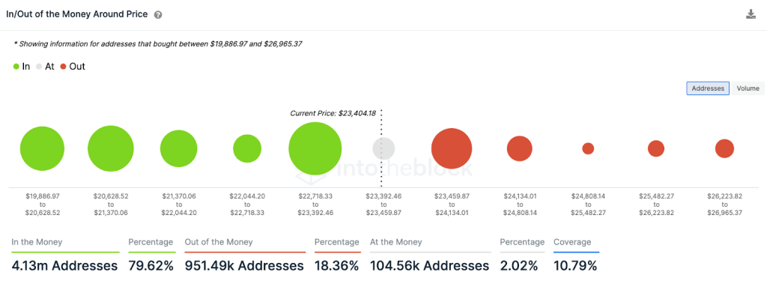The width and height of the screenshot is (767, 287).
Task: Click the 4.13m Addresses In the Money stat
Action: tap(64, 266)
